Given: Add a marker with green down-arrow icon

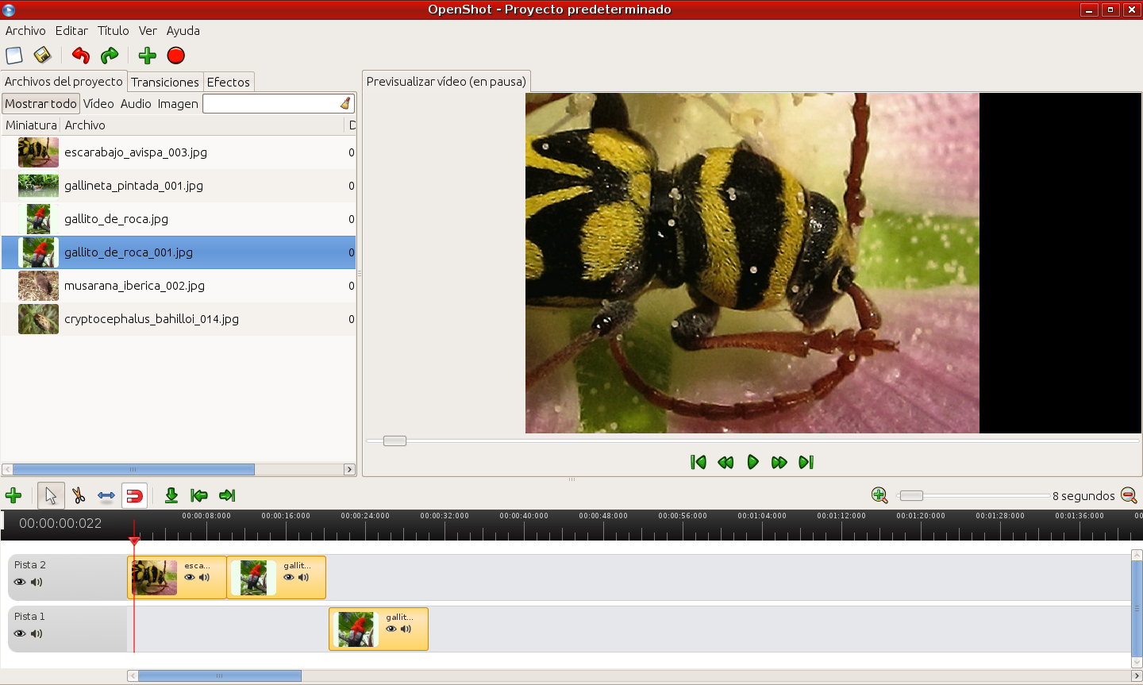Looking at the screenshot, I should 171,496.
